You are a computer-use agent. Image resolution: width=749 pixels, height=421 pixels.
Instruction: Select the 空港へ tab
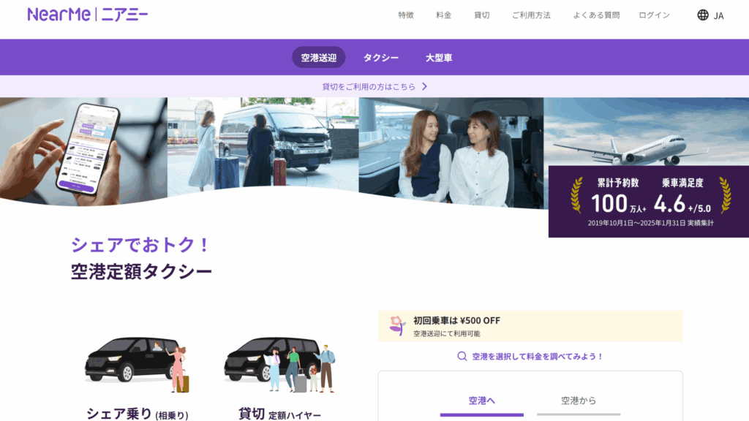coord(482,401)
